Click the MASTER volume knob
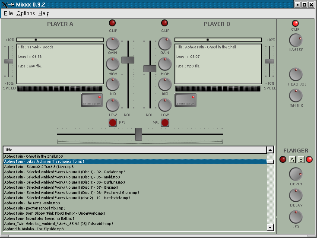The height and width of the screenshot is (238, 317). (x=296, y=40)
